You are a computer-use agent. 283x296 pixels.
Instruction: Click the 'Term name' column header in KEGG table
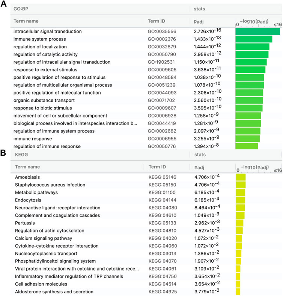(x=27, y=167)
